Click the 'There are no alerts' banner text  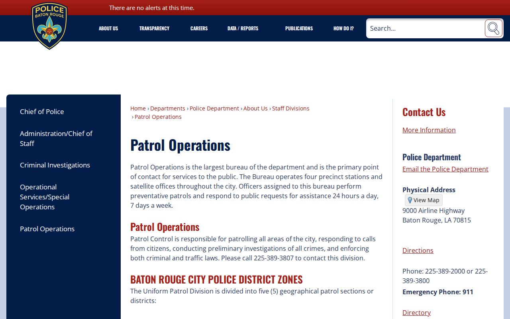[152, 8]
